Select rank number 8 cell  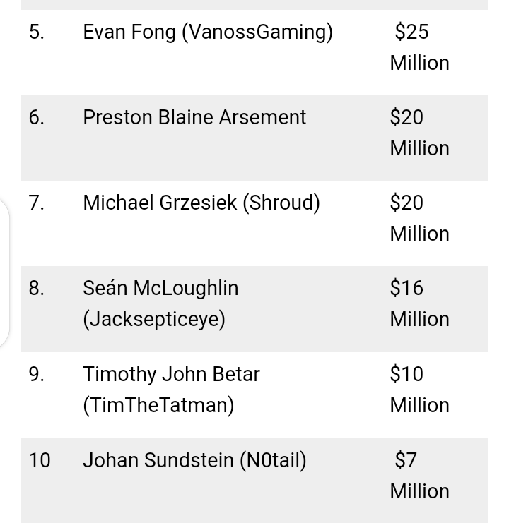(36, 288)
